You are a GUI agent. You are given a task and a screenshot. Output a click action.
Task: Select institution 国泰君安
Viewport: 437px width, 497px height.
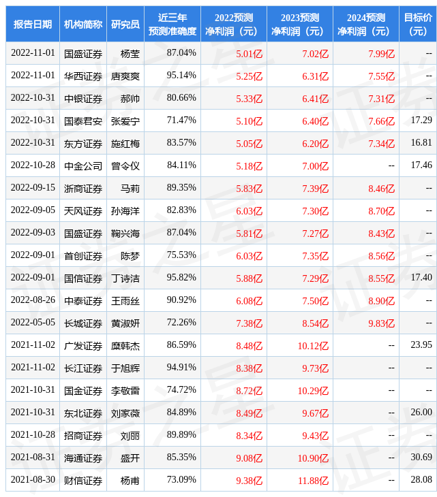pos(83,121)
